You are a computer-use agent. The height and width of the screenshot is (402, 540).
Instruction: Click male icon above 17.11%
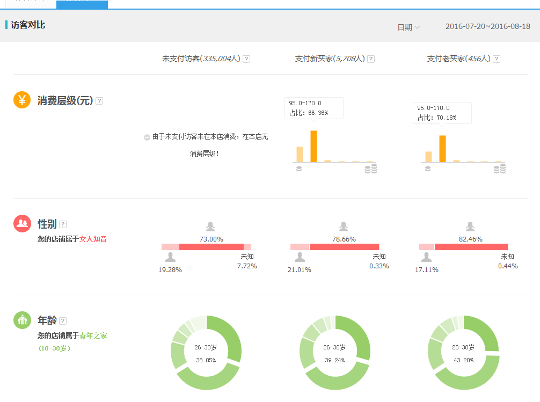(x=426, y=257)
